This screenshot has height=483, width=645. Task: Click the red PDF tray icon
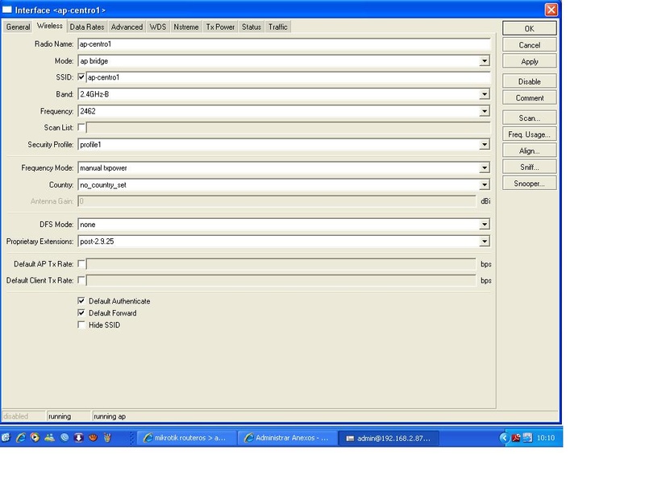tap(516, 438)
